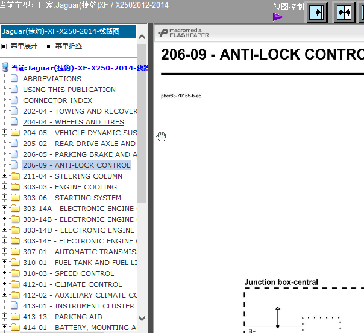Select the root 当前:Jaguar(捷豹)-XF-X250-2014 link
Viewport: 364px width, 333px height.
point(80,68)
